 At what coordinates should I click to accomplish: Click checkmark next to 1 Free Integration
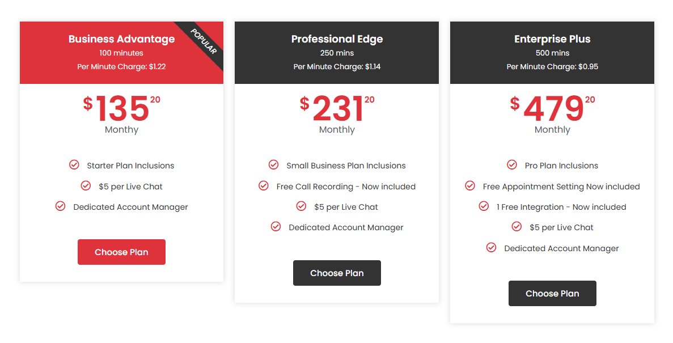click(x=484, y=206)
